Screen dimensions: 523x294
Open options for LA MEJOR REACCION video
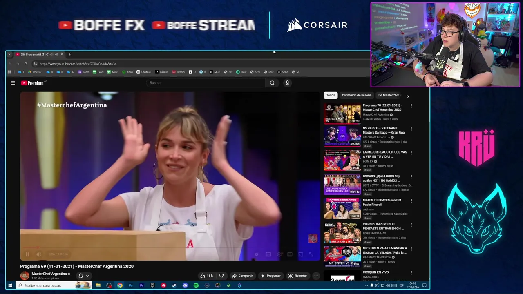click(411, 153)
